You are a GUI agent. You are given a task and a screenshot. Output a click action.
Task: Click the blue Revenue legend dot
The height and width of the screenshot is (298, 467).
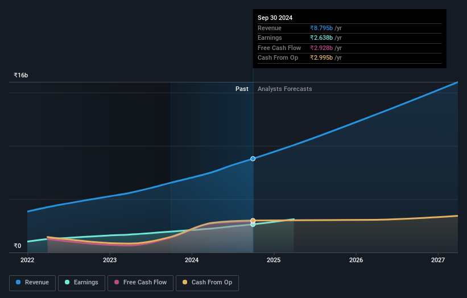[x=18, y=282]
